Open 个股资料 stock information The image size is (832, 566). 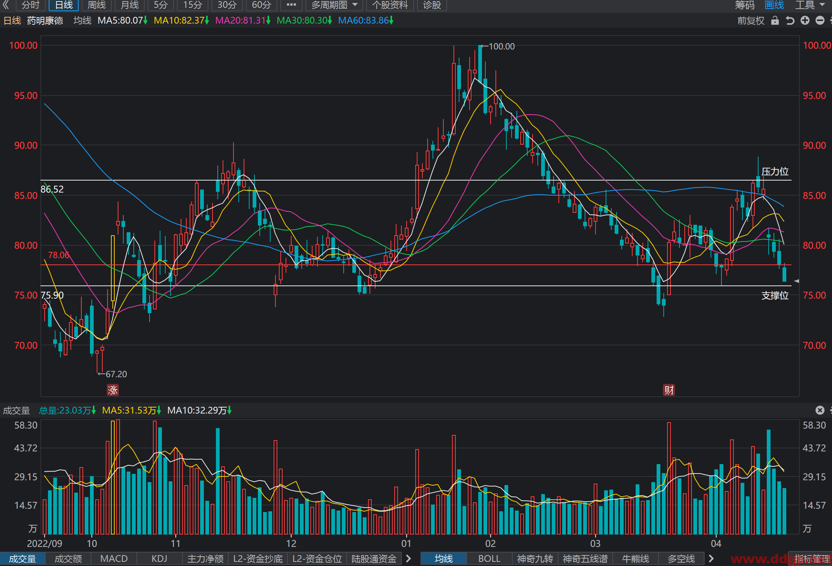coord(390,5)
